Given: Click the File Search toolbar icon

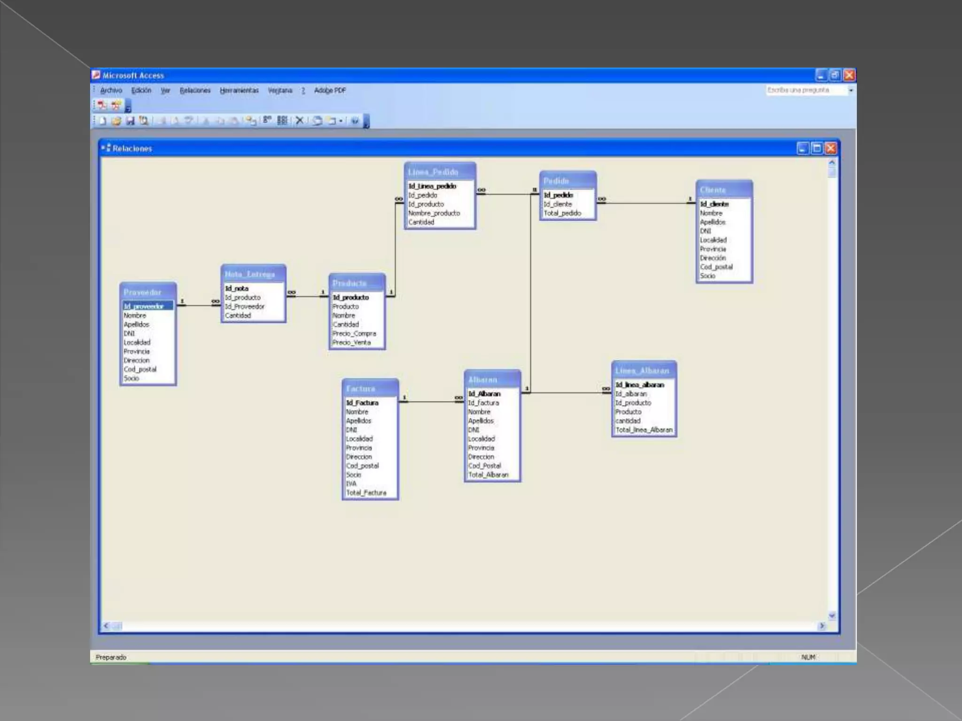Looking at the screenshot, I should coord(144,121).
